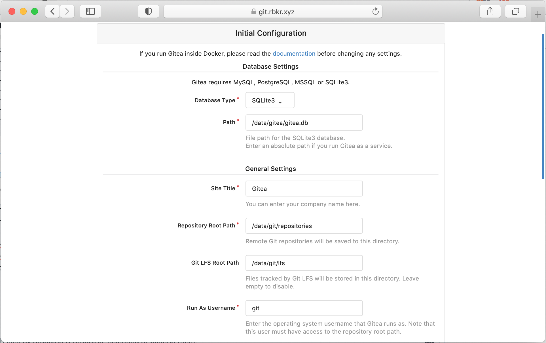Click 'You can enter your company name here.' hint

coord(303,204)
